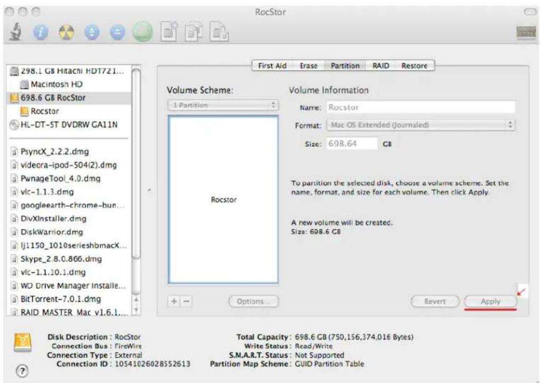Viewport: 541px width, 383px height.
Task: Select 298.1 GB Hitachi disk
Action: pyautogui.click(x=69, y=71)
